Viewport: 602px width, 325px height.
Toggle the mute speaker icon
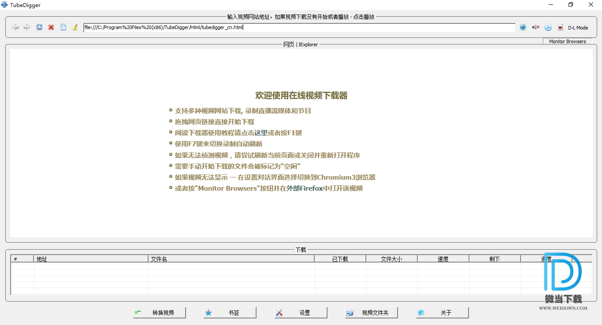(x=535, y=27)
